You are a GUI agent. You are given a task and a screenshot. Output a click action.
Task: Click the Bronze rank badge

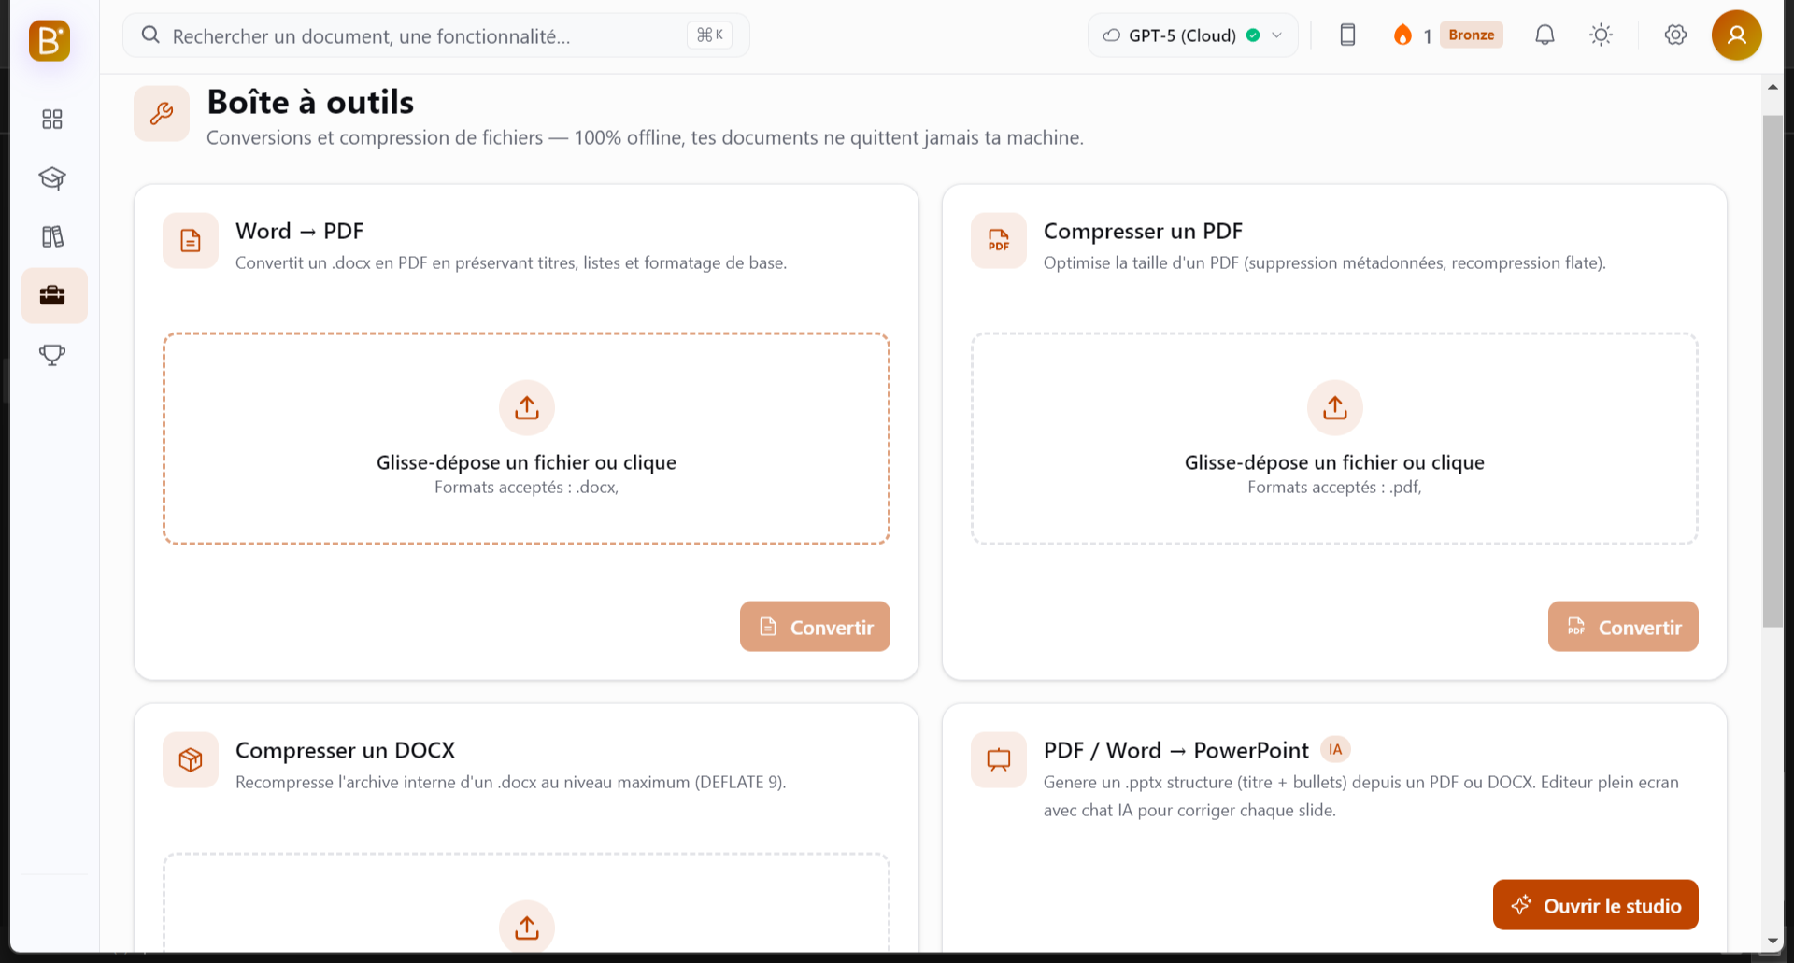(1472, 35)
